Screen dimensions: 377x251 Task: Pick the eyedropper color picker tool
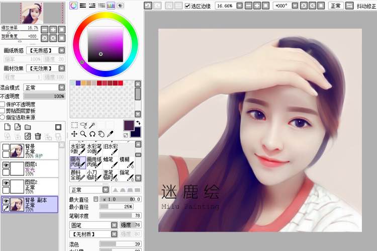(x=109, y=134)
